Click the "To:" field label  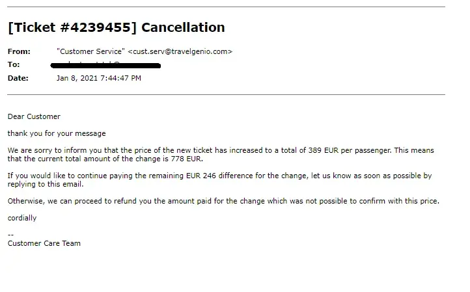pos(14,64)
